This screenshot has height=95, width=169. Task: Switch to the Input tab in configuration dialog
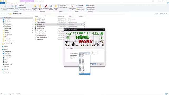tap(72, 48)
